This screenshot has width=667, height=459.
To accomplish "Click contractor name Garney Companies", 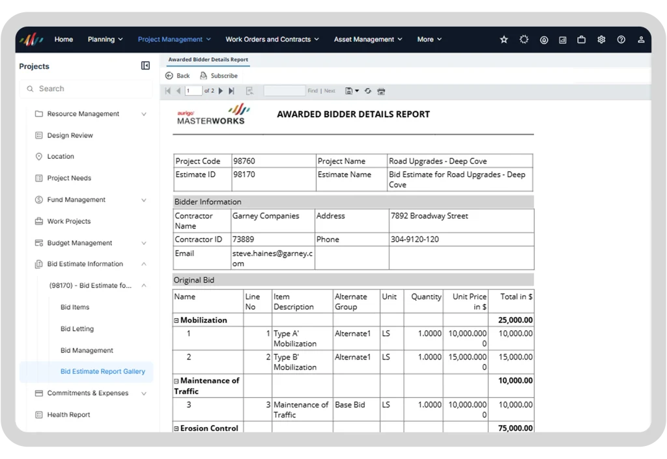I will [x=266, y=216].
